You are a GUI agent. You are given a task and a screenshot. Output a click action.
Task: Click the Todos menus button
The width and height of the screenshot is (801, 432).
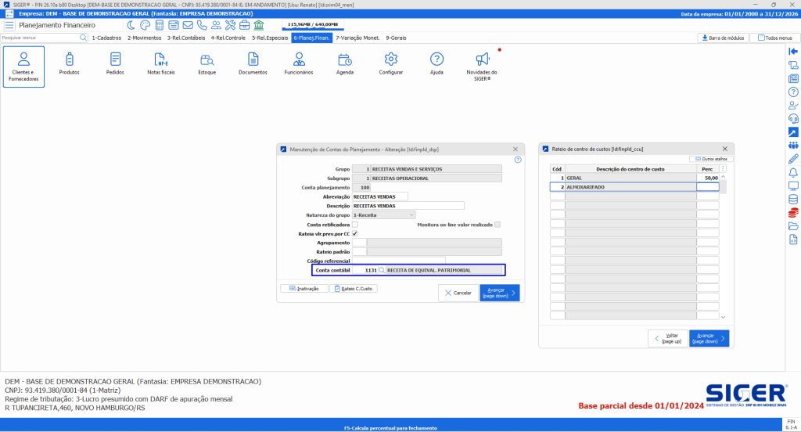(774, 38)
